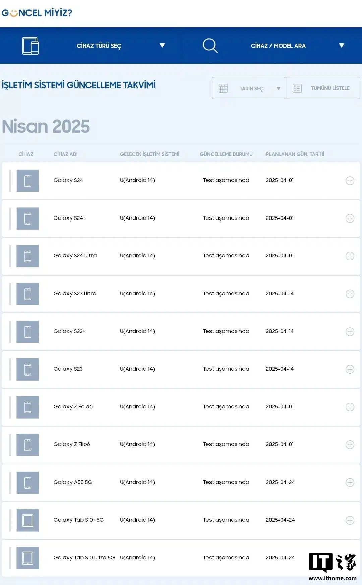Expand the Galaxy Tab S10+ 5G row
362x585 pixels.
pos(350,520)
